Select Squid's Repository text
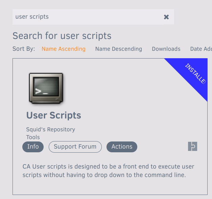This screenshot has height=199, width=212. pyautogui.click(x=51, y=129)
